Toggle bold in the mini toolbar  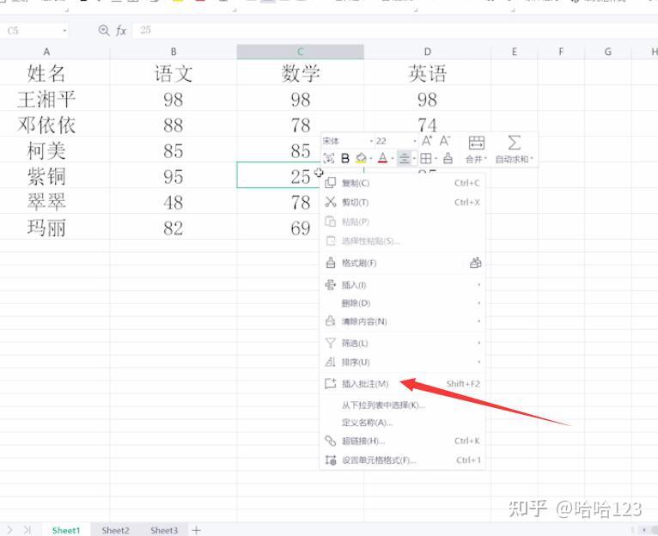pyautogui.click(x=345, y=158)
